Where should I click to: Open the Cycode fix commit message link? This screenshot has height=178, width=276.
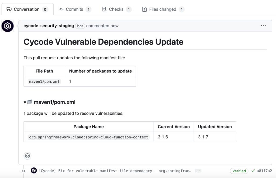[115, 171]
